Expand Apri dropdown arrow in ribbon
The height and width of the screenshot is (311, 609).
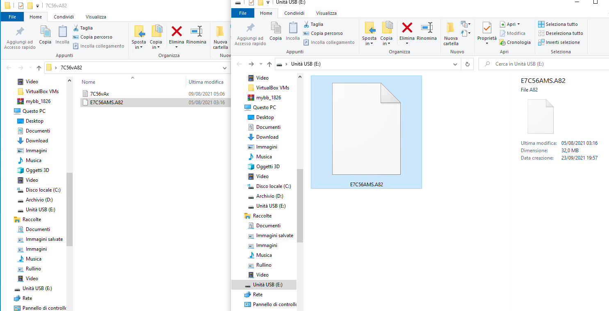click(518, 24)
